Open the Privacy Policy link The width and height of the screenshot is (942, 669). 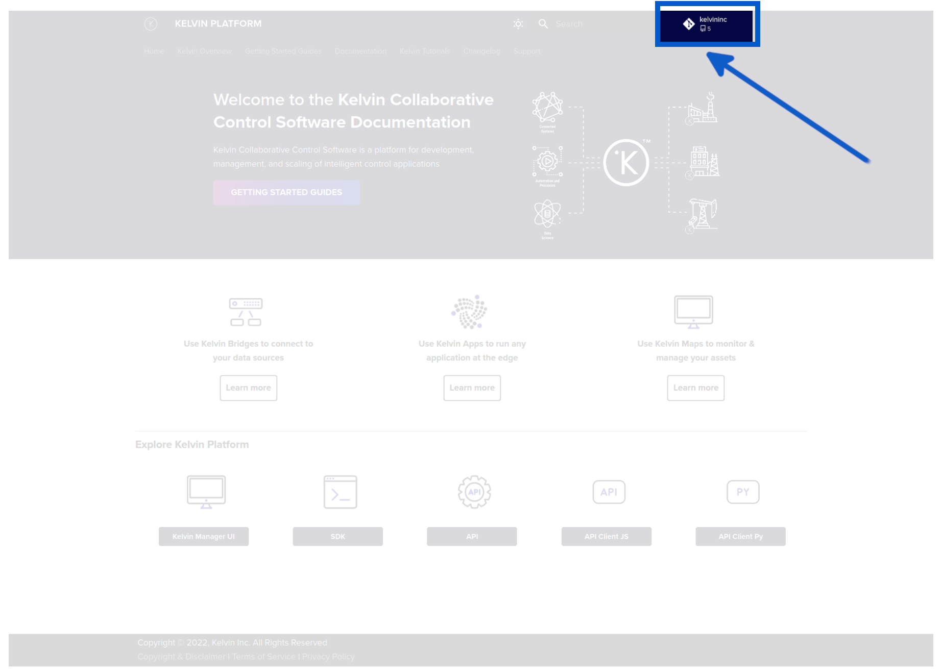[x=328, y=657]
